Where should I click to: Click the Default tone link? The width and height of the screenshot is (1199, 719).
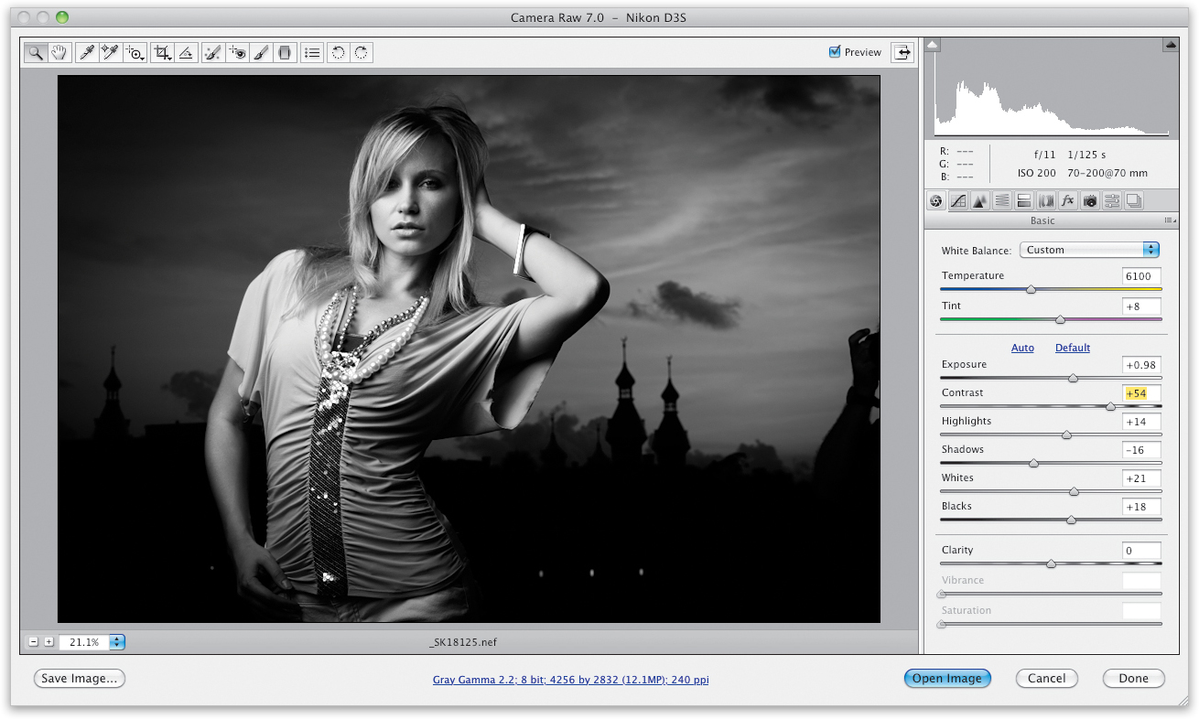pyautogui.click(x=1073, y=348)
